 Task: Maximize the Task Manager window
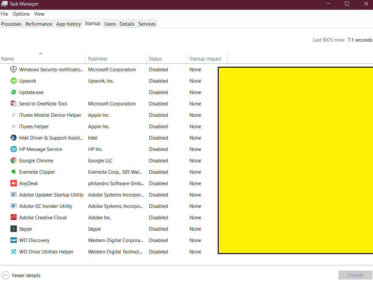[347, 4]
